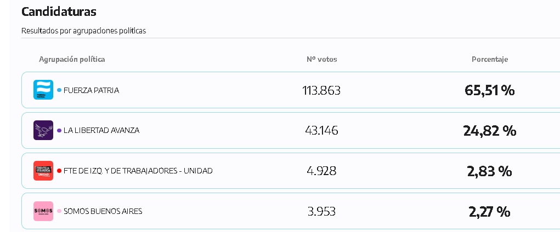
Task: Select the LA LIBERTAD AVANZA party name
Action: [101, 130]
